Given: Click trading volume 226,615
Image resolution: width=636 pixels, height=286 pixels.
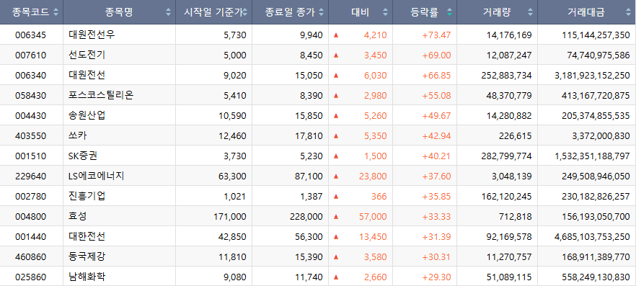Looking at the screenshot, I should [x=516, y=136].
